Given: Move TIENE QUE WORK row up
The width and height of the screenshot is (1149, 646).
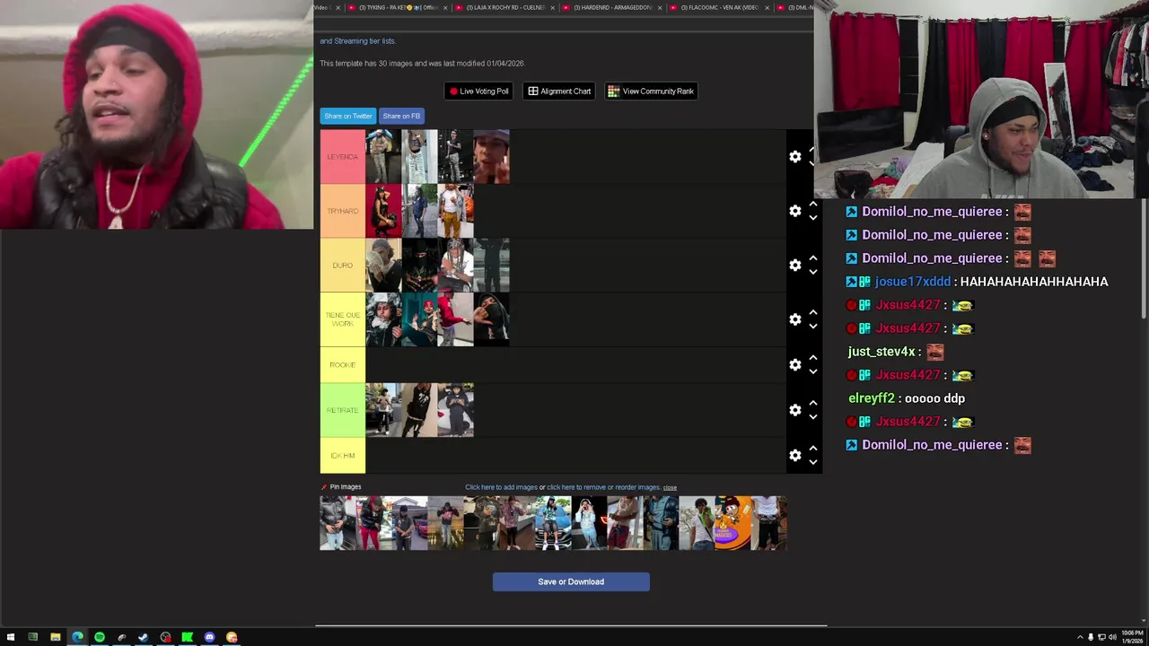Looking at the screenshot, I should (x=813, y=312).
